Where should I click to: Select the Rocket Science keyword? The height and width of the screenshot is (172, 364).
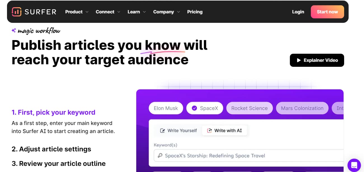(249, 108)
